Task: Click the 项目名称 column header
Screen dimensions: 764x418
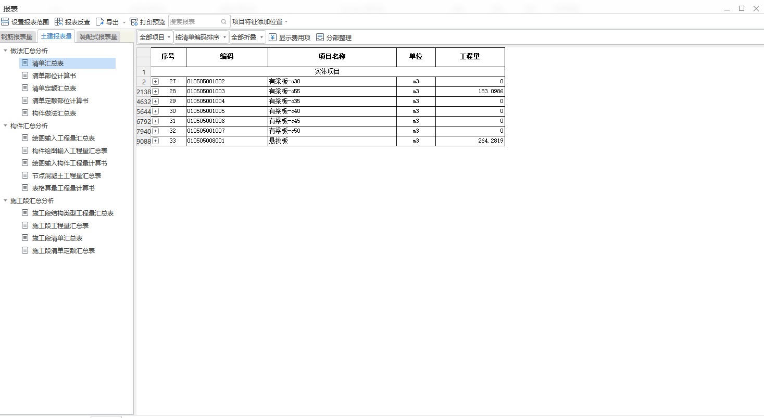Action: pyautogui.click(x=332, y=57)
